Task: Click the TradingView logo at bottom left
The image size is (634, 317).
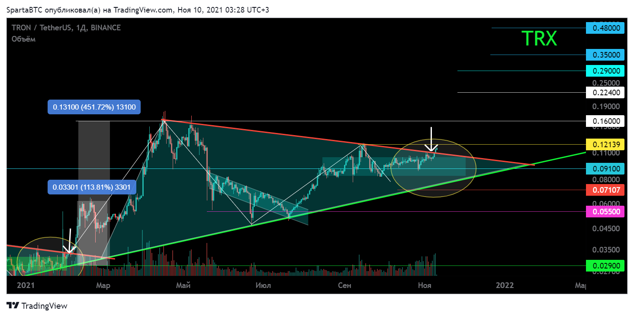Action: coord(37,306)
